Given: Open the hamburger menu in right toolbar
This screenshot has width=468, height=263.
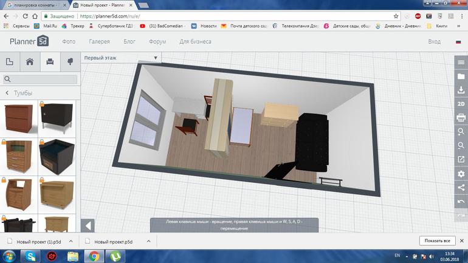Looking at the screenshot, I should [461, 63].
